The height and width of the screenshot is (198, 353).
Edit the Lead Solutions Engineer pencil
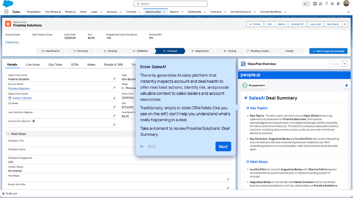[114, 116]
